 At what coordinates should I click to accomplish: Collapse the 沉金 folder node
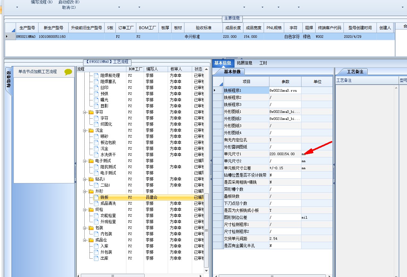coord(85,130)
